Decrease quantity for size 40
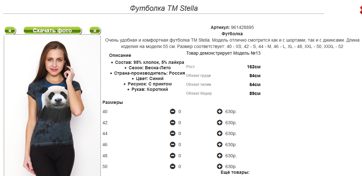 pyautogui.click(x=172, y=112)
